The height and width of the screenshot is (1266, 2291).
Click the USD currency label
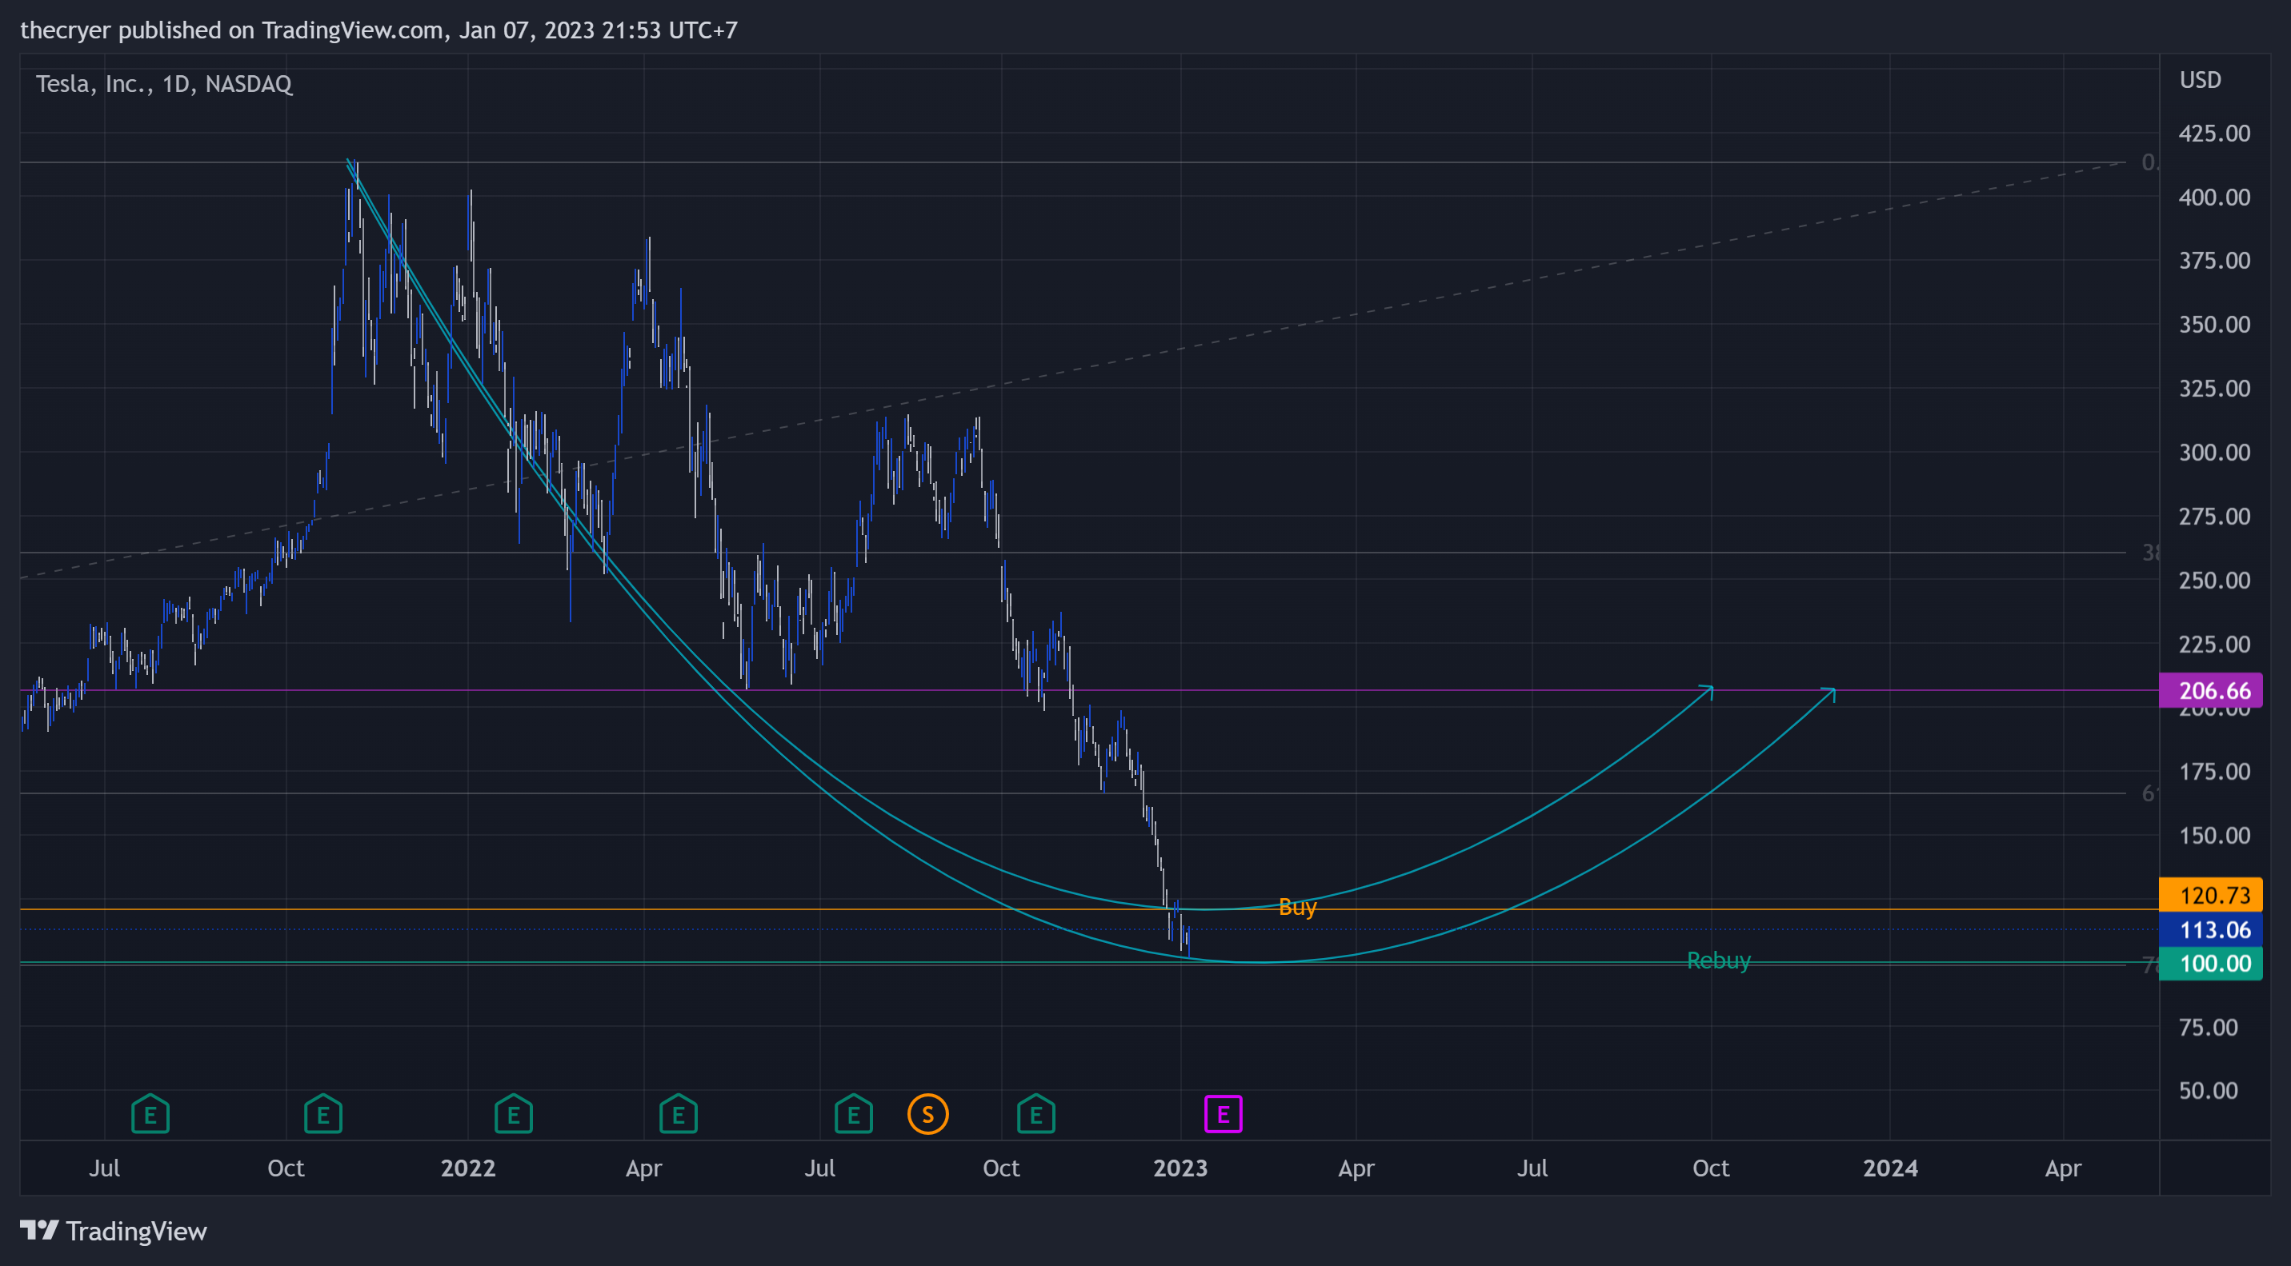[2200, 80]
